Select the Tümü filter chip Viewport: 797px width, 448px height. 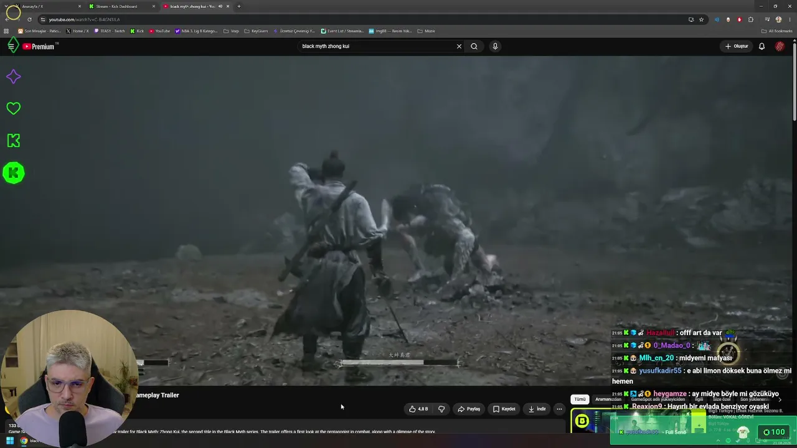click(580, 399)
